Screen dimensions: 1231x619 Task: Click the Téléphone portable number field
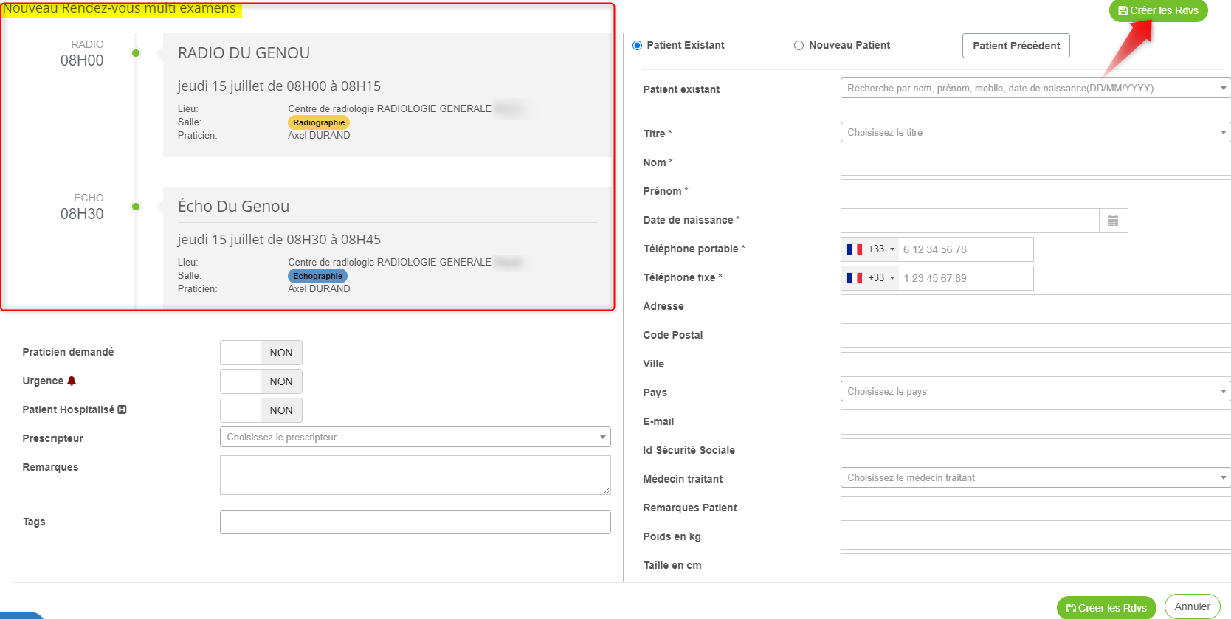tap(965, 249)
